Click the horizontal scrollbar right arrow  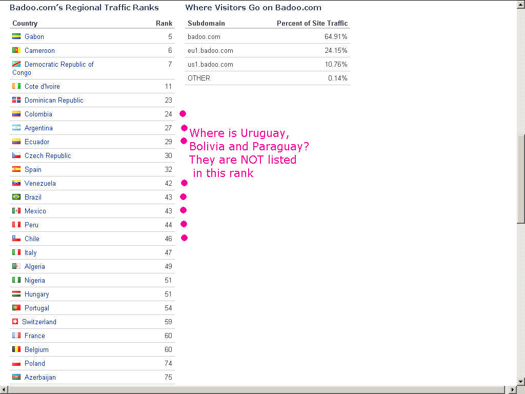click(x=513, y=390)
